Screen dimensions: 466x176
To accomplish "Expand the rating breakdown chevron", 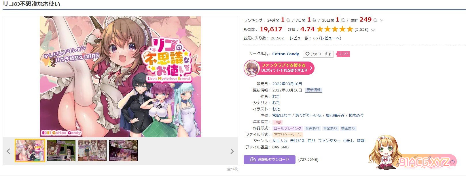I will 373,30.
